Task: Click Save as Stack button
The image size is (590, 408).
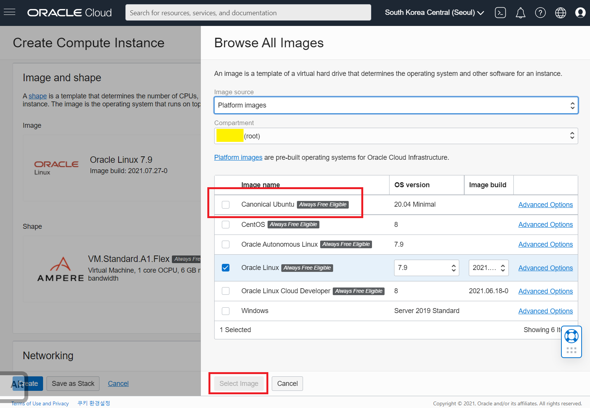Action: (73, 384)
